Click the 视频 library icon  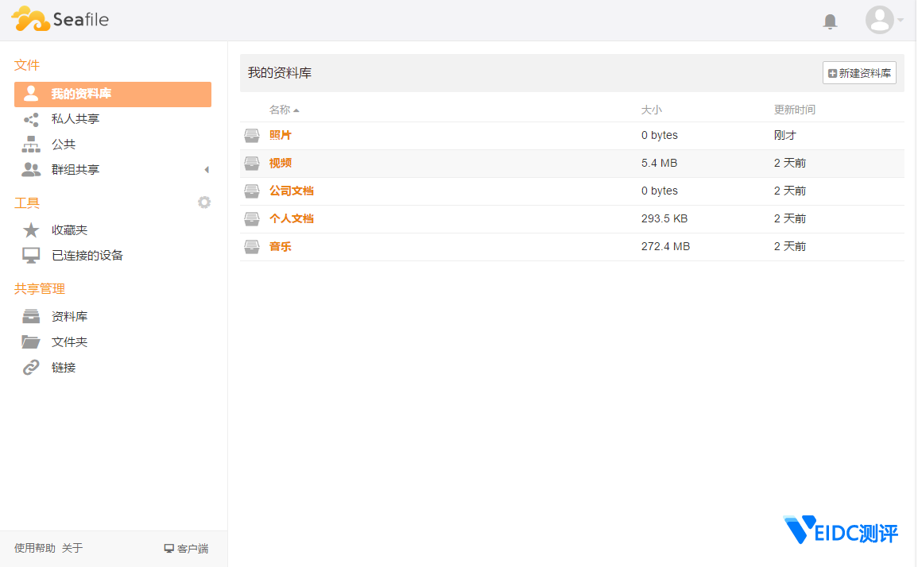[x=252, y=164]
